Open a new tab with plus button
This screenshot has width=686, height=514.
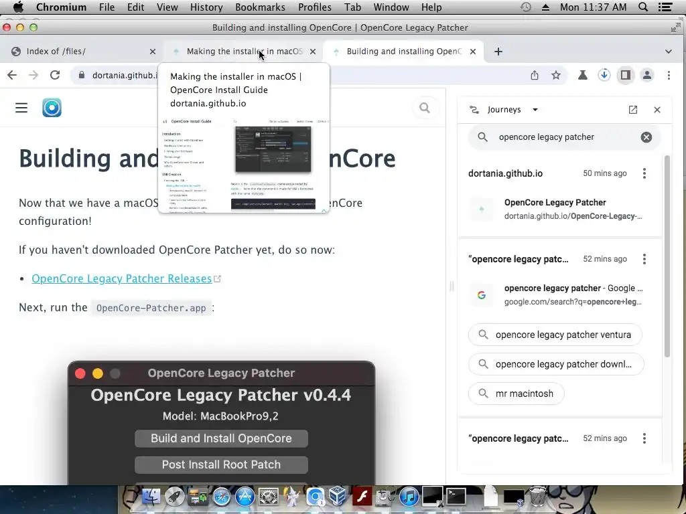click(x=498, y=52)
